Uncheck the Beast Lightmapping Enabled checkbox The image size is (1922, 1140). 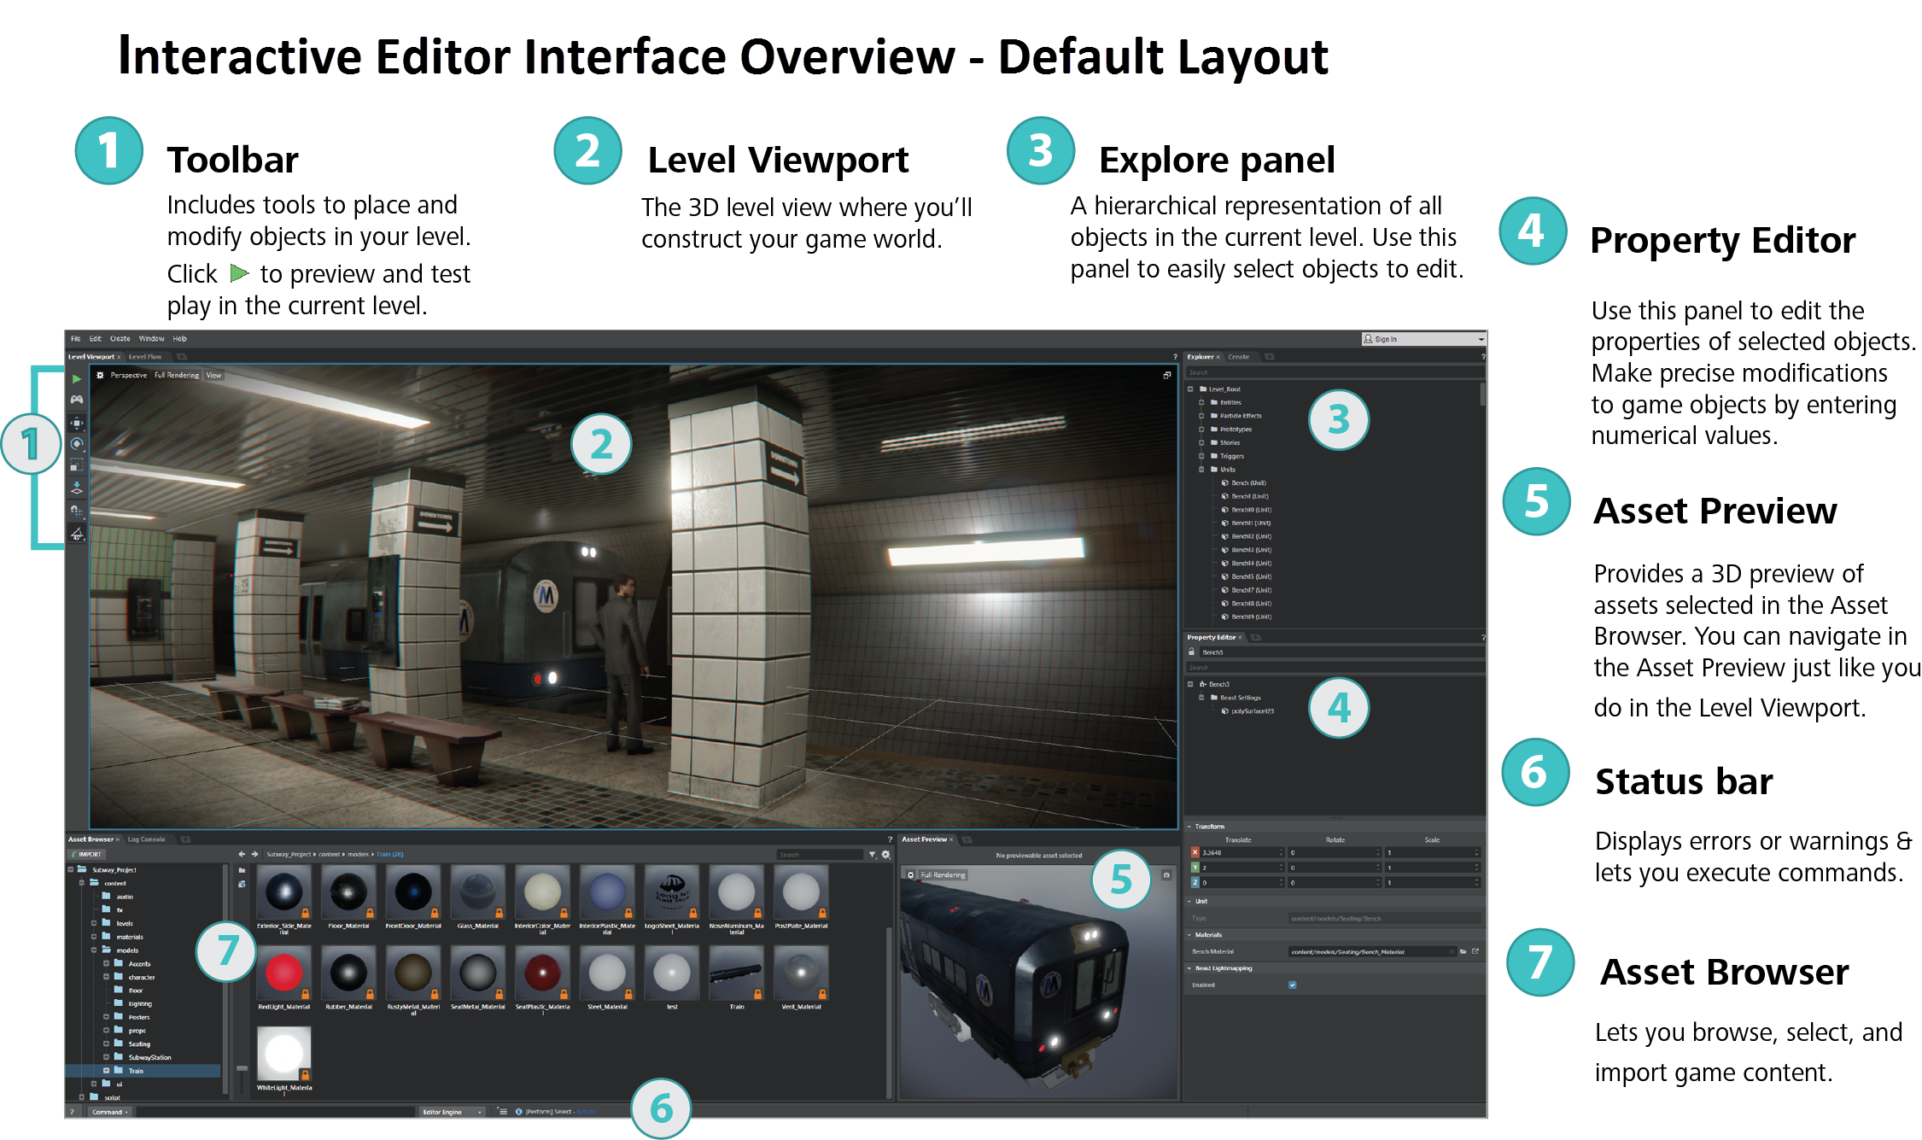click(x=1293, y=985)
